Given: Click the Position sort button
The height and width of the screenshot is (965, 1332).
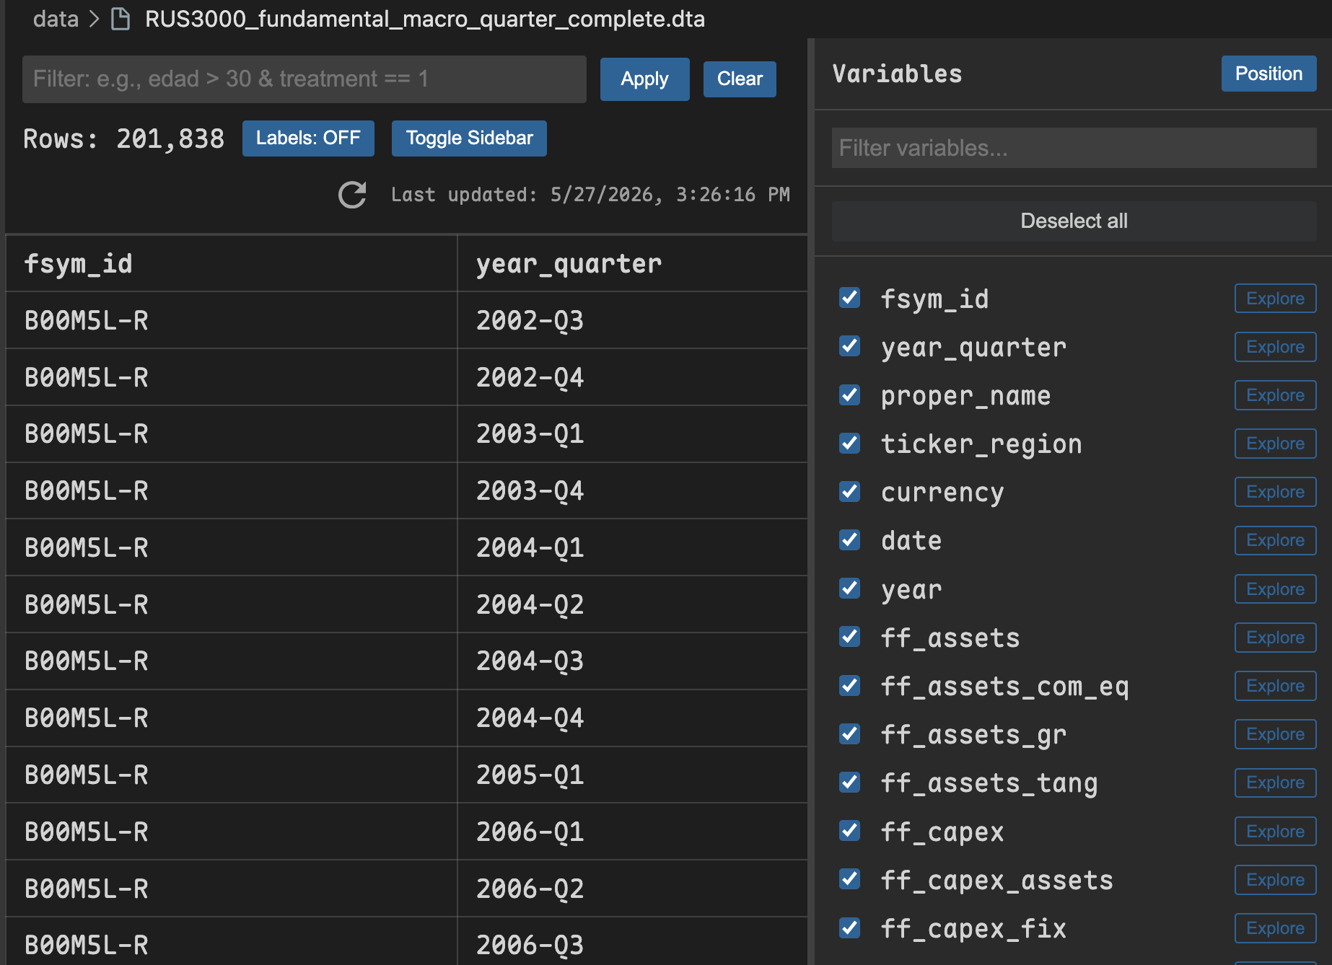Looking at the screenshot, I should coord(1269,74).
